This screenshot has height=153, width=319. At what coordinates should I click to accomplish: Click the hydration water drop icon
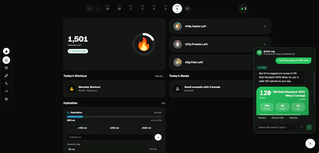[x=68, y=113]
